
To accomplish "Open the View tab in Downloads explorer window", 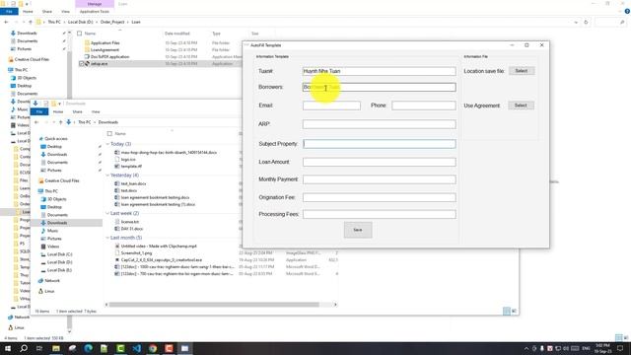I will (x=96, y=111).
